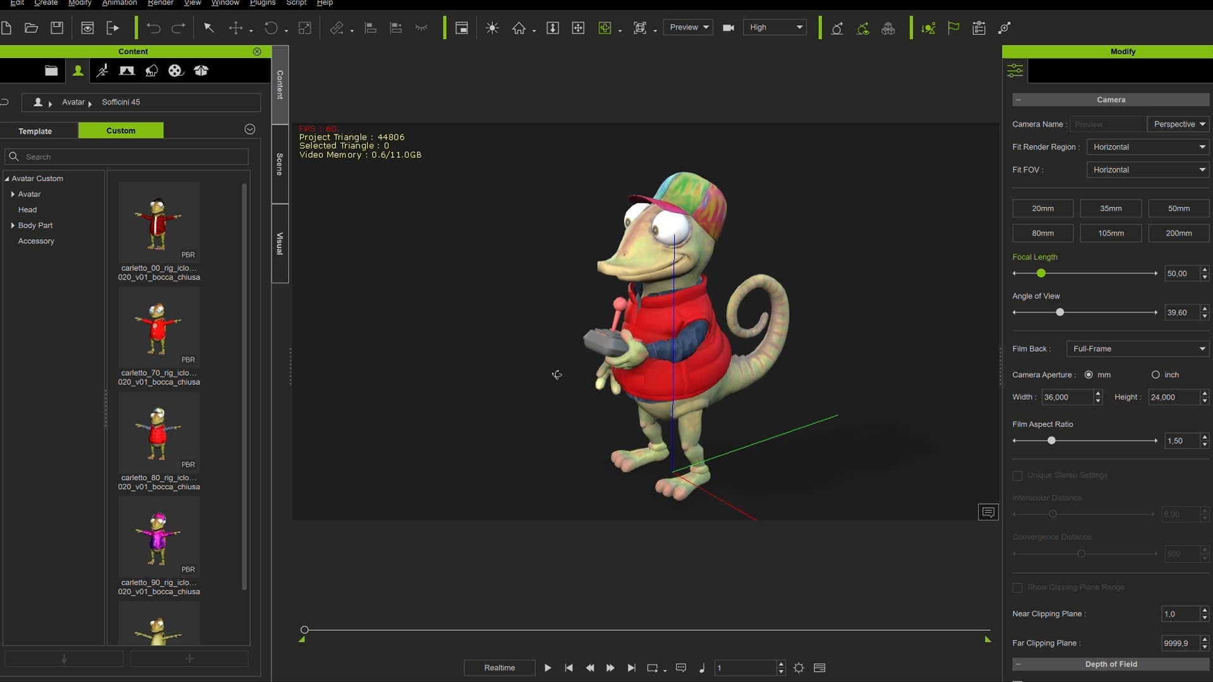Open playback settings gear icon
Image resolution: width=1213 pixels, height=682 pixels.
tap(799, 667)
